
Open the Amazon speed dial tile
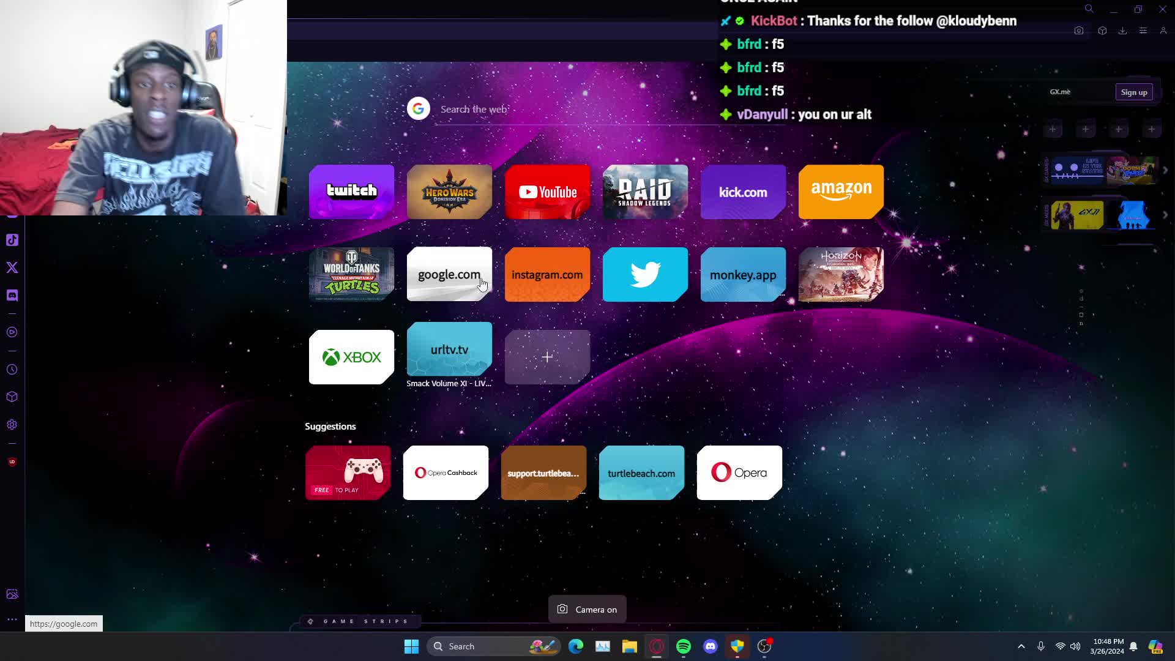coord(841,192)
